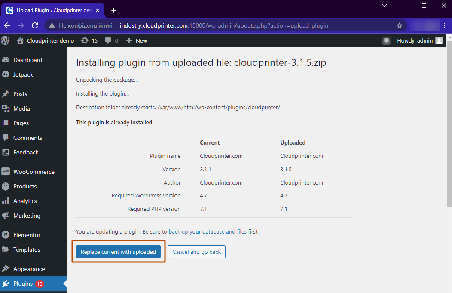Click the Comments sidebar icon
The image size is (452, 293).
6,138
